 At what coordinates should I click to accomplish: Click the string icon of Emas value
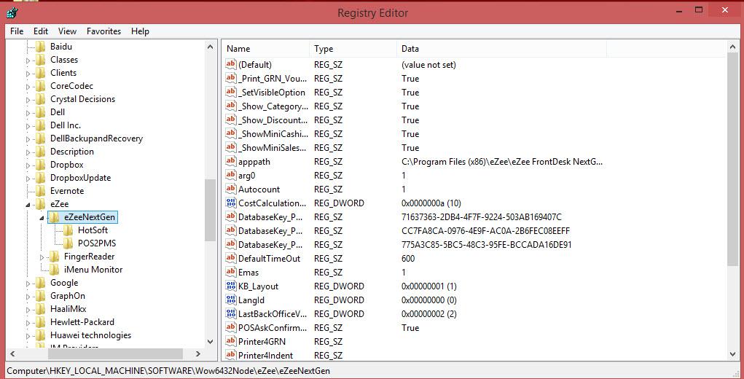coord(231,273)
